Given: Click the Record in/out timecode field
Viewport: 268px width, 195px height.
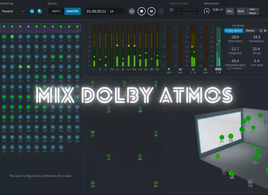Looking at the screenshot, I should tap(187, 11).
